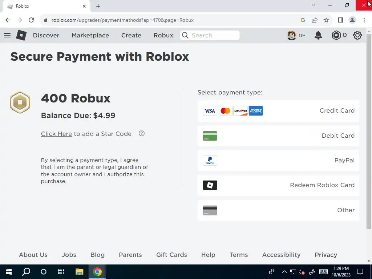
Task: Open the Chrome profile avatar
Action: pyautogui.click(x=352, y=20)
